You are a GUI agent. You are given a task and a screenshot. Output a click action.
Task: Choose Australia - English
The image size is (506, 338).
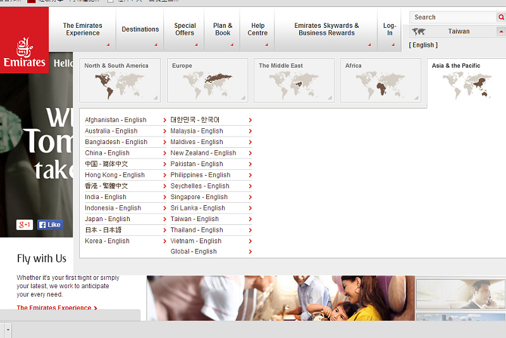pyautogui.click(x=111, y=131)
